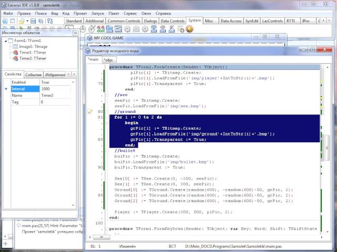This screenshot has height=252, width=337.
Task: Click the Save icon in the main toolbar
Action: 33,21
